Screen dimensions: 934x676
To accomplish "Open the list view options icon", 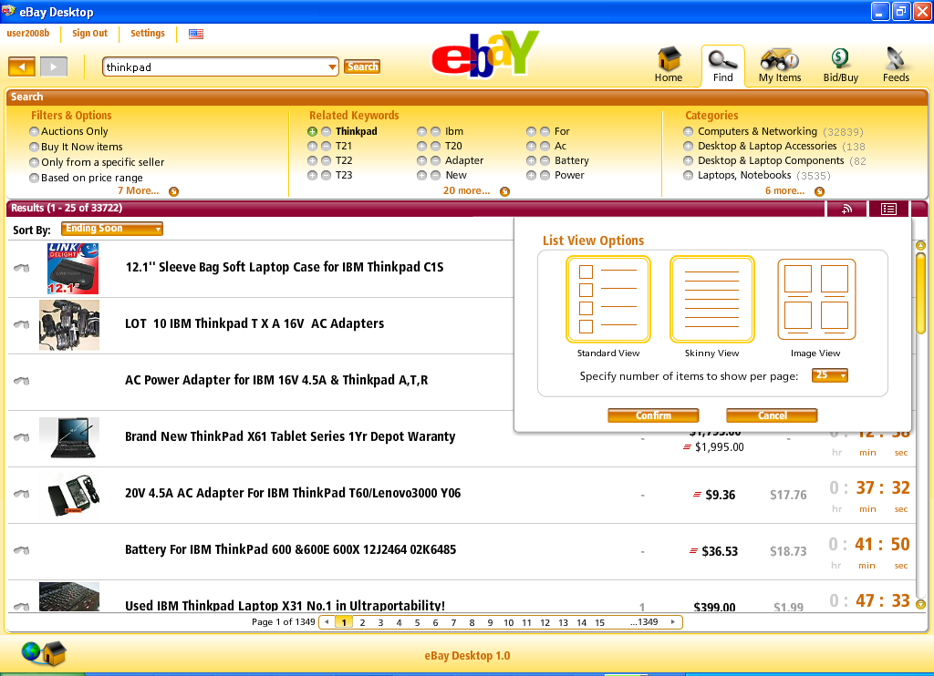I will [x=888, y=209].
